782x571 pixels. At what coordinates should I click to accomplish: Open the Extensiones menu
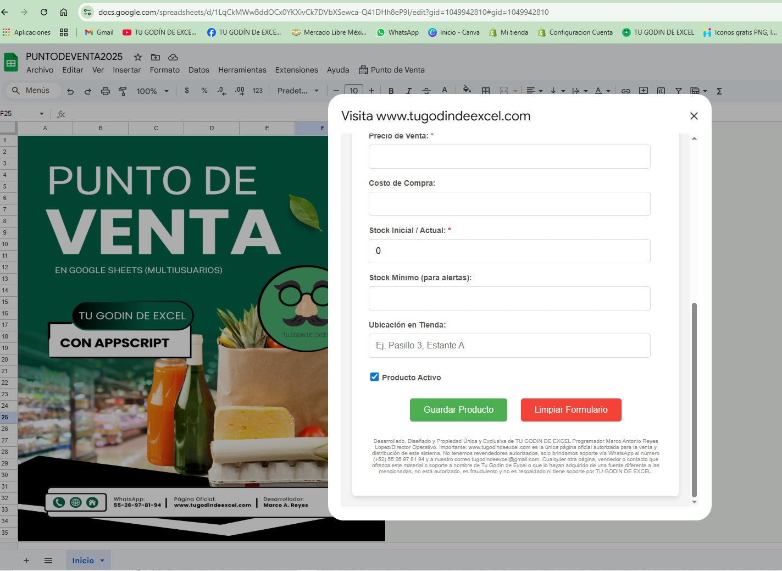tap(297, 70)
